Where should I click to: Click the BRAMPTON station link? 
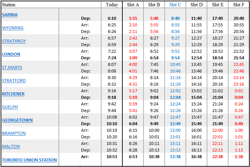pos(14,133)
